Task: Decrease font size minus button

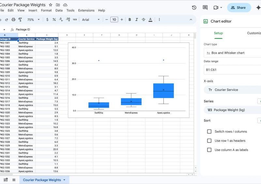Action: pos(107,20)
